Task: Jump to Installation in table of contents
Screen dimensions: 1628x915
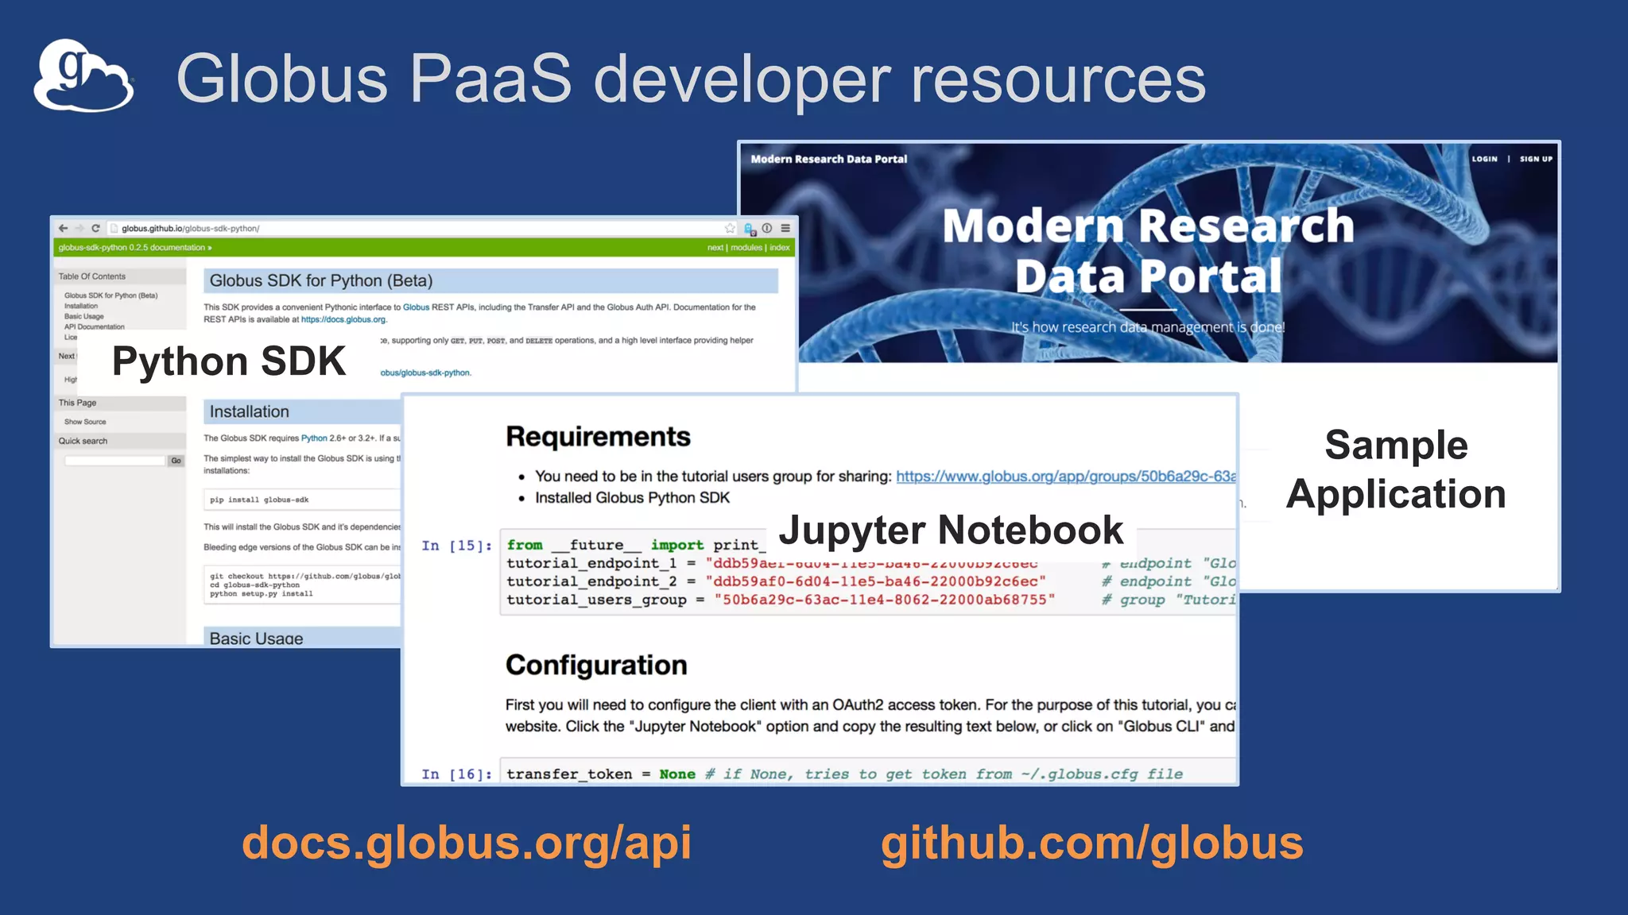Action: click(81, 306)
